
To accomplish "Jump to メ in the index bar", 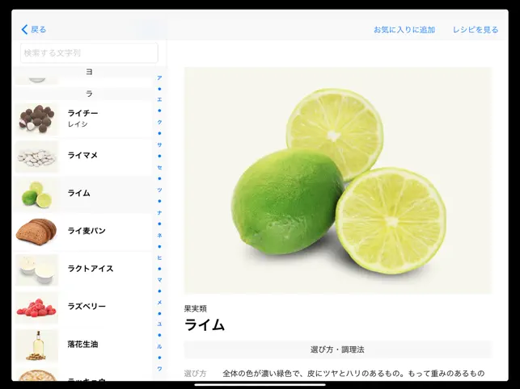I will (x=159, y=303).
